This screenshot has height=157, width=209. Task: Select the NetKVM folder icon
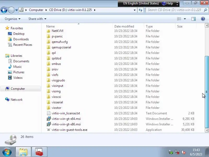click(48, 31)
